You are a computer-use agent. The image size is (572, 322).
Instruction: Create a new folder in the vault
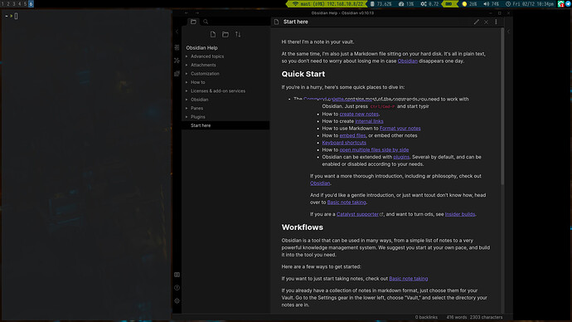pos(225,34)
